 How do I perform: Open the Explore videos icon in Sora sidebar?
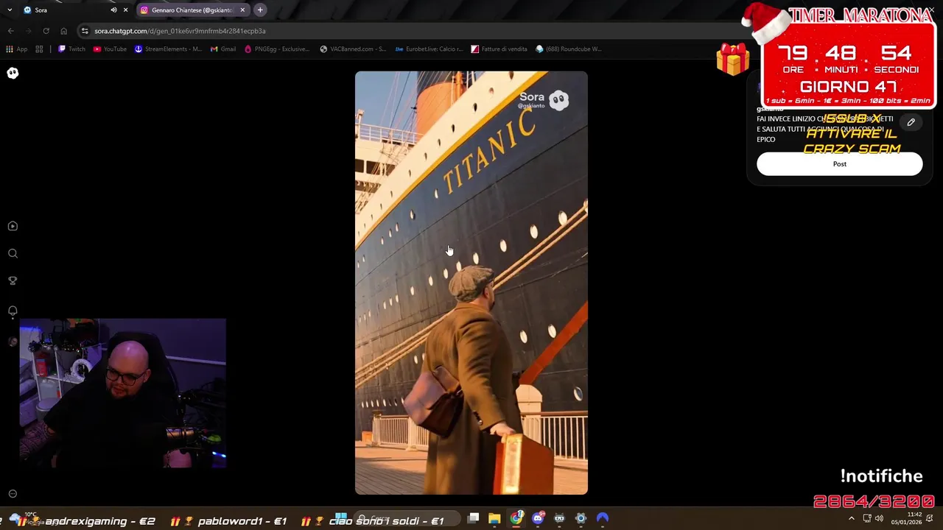[x=13, y=226]
